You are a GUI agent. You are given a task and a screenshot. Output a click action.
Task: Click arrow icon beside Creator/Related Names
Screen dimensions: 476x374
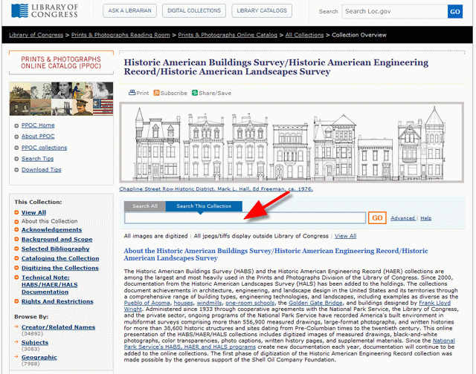point(16,327)
